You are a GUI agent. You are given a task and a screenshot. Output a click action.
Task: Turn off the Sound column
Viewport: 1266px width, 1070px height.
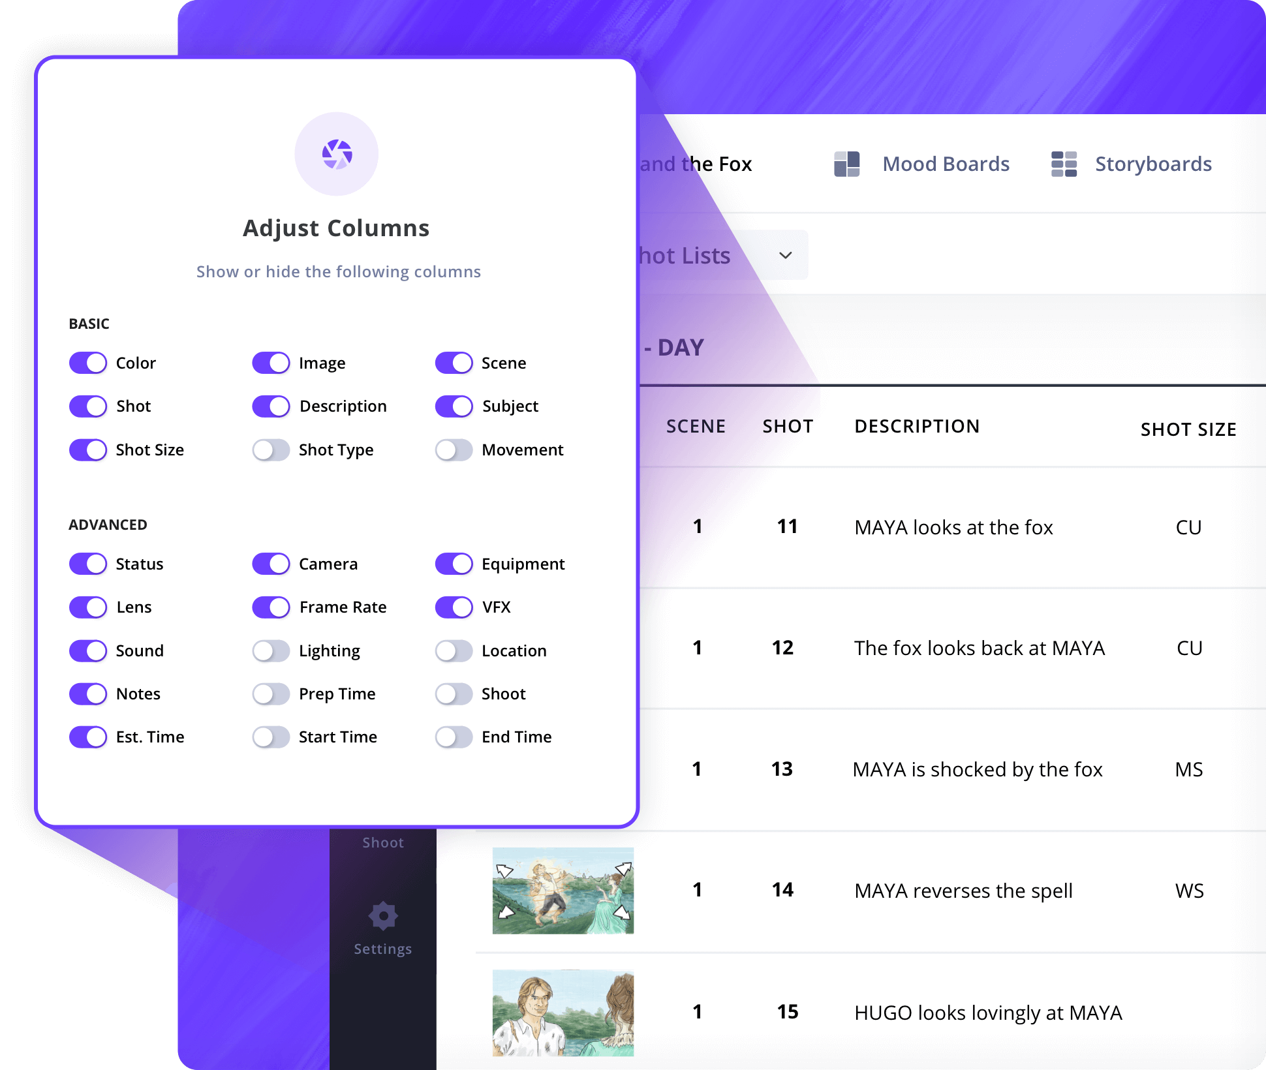[88, 650]
